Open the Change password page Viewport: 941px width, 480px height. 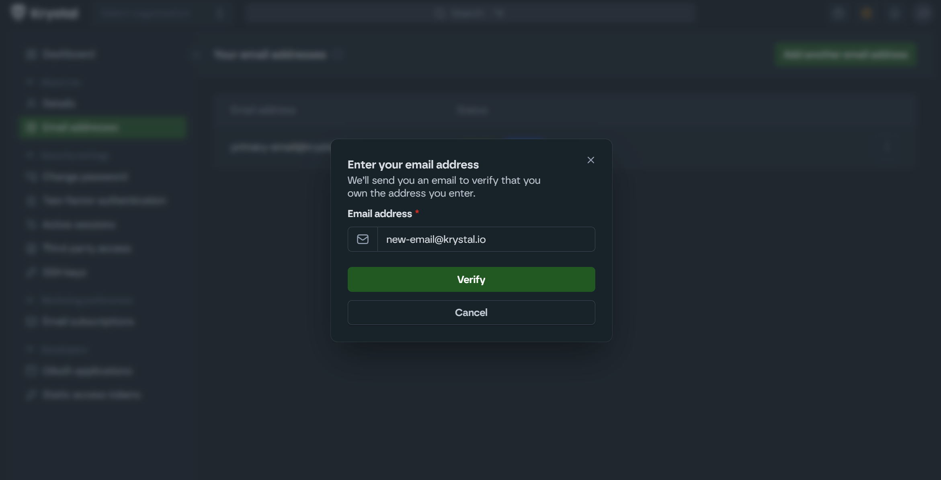tap(85, 177)
